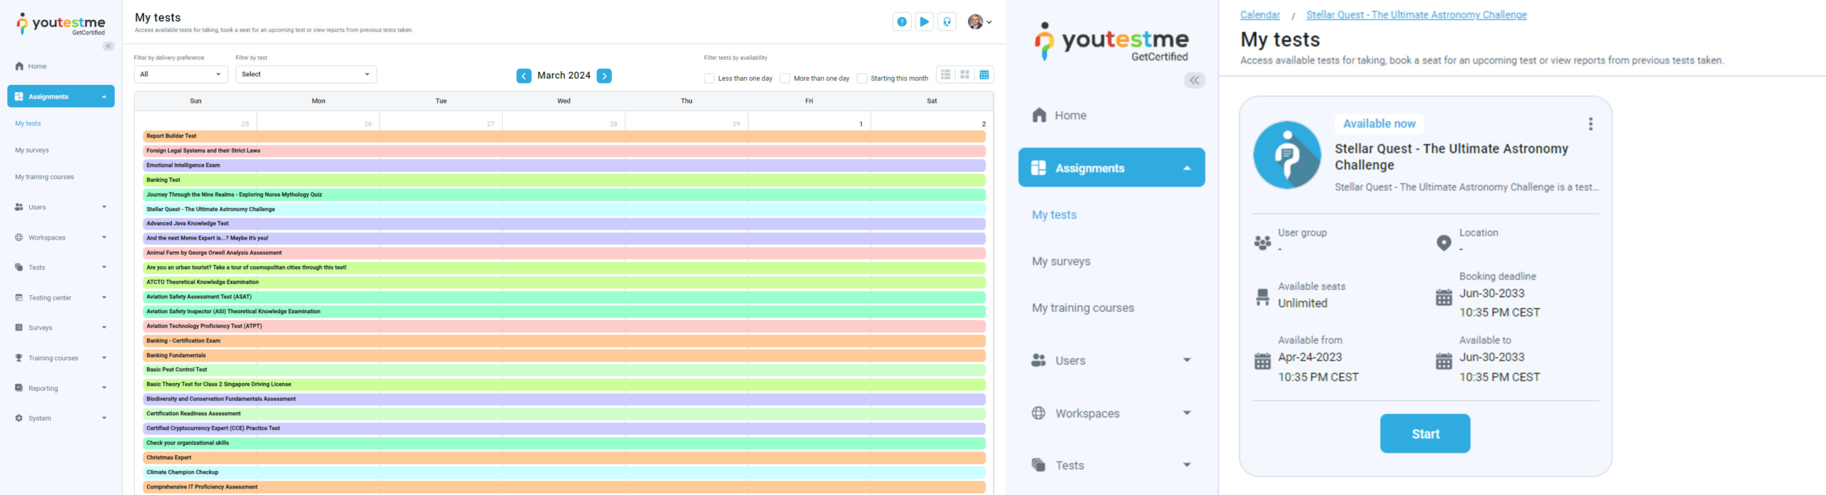
Task: Click the System gear icon in sidebar
Action: point(19,419)
